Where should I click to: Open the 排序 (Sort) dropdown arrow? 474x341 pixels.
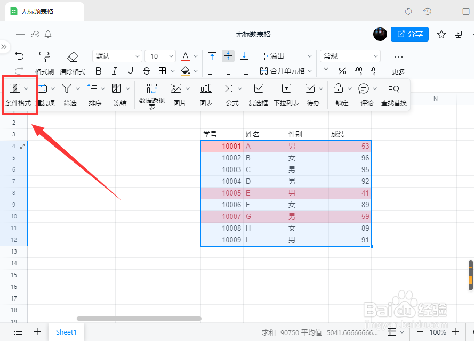pyautogui.click(x=102, y=89)
